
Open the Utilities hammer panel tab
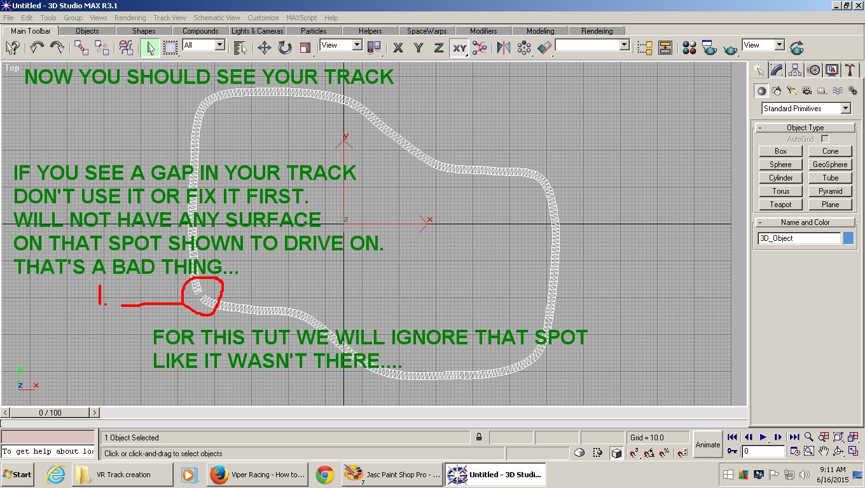point(849,70)
